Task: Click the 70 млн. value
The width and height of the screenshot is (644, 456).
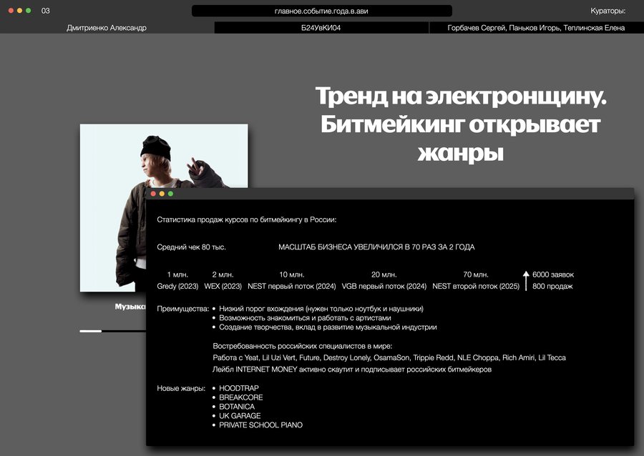Action: (x=476, y=274)
